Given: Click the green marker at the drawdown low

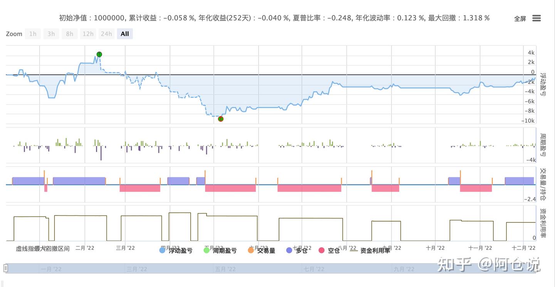Looking at the screenshot, I should [220, 119].
